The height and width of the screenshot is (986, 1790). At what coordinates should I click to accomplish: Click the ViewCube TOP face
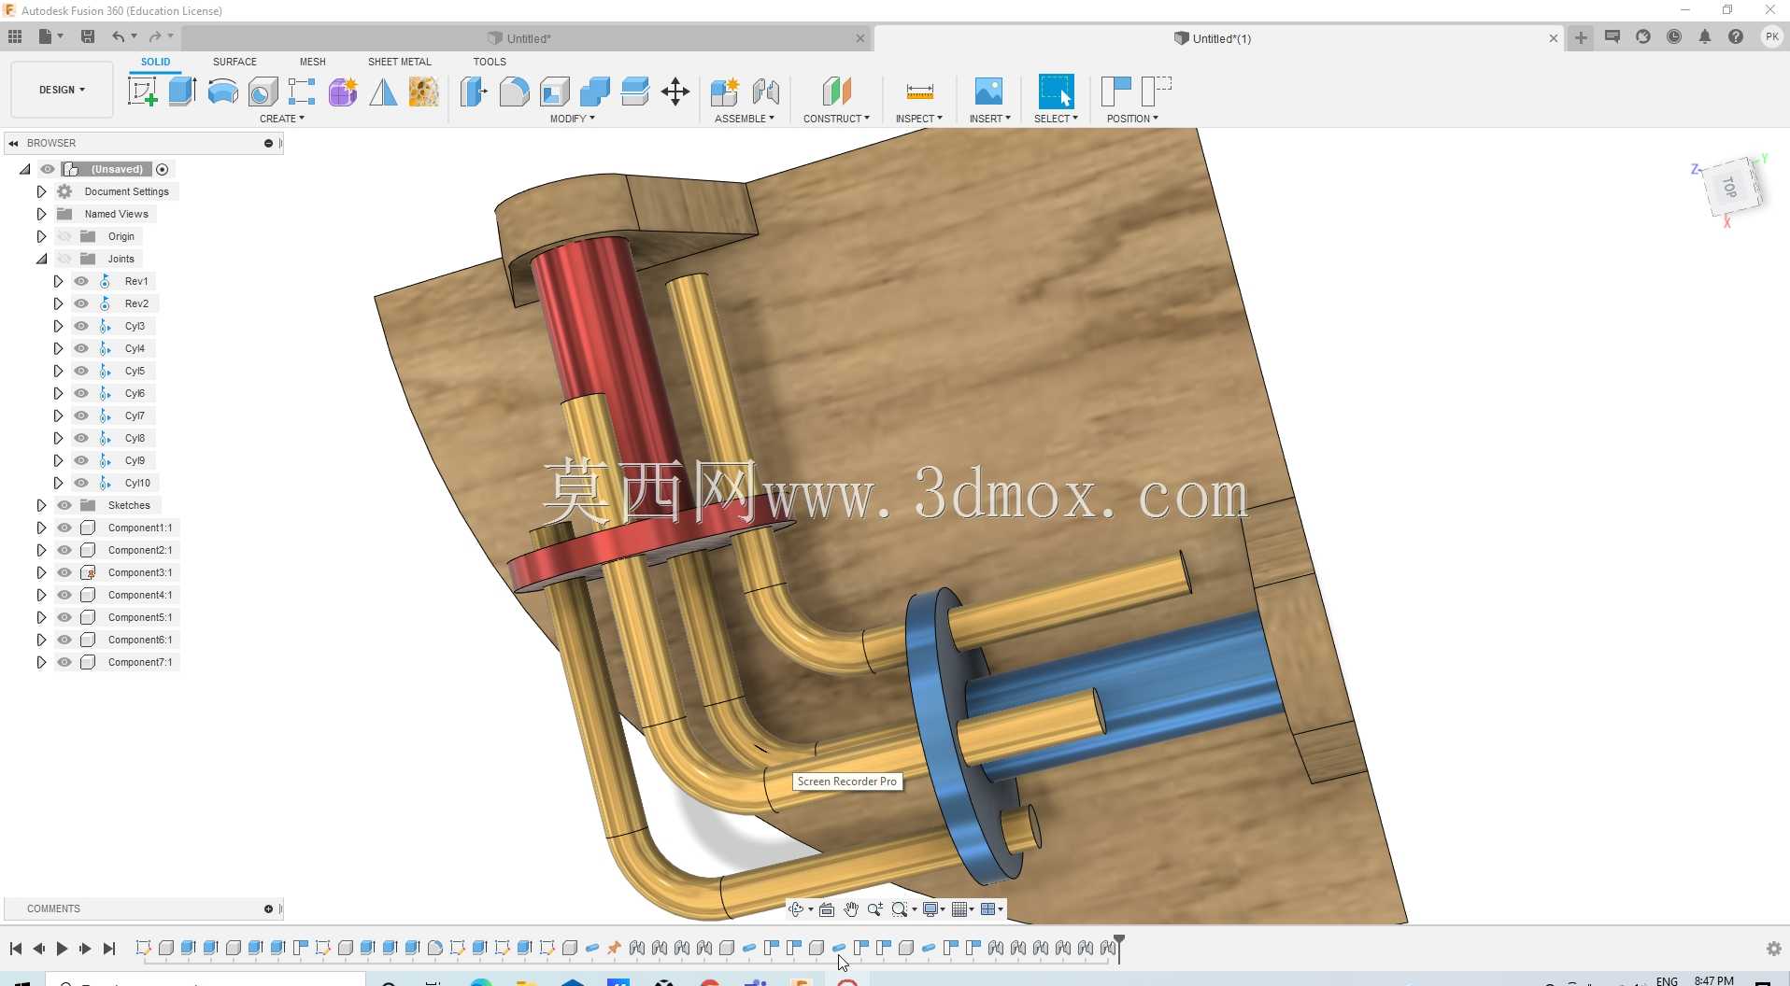click(1730, 188)
